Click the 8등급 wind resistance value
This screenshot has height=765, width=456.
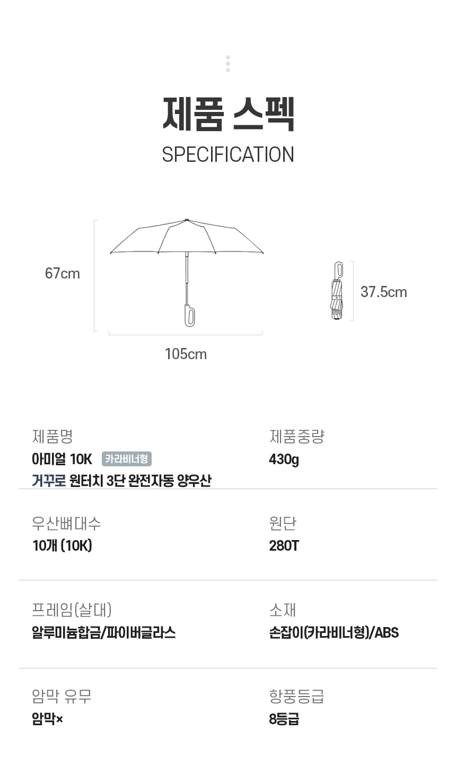tap(284, 719)
